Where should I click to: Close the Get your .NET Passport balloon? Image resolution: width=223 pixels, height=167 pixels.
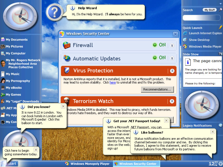click(x=166, y=121)
